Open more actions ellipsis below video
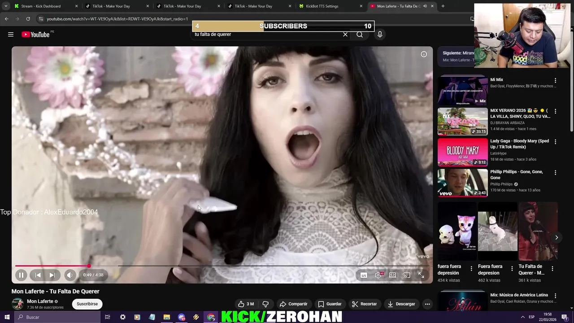The width and height of the screenshot is (574, 323). point(427,304)
